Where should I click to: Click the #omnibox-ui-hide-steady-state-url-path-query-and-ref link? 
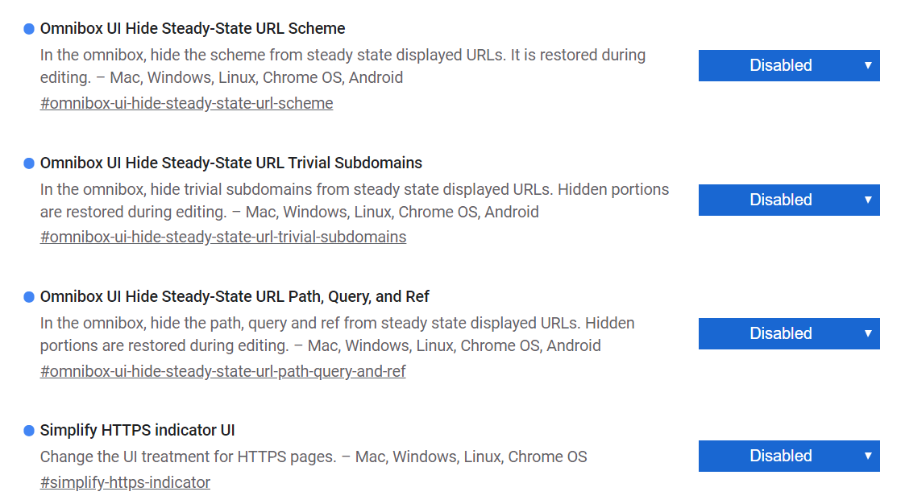point(222,371)
